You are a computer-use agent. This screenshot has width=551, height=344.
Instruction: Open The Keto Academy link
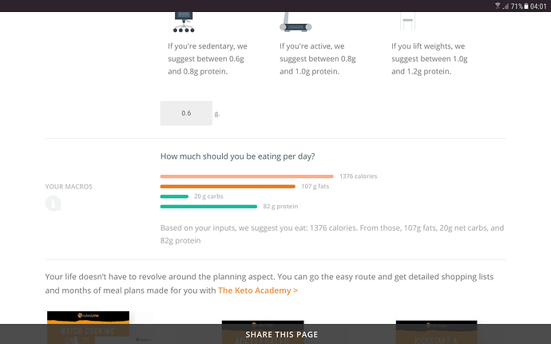258,291
